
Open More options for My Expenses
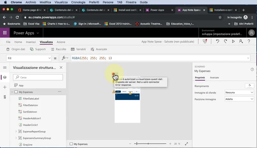point(59,92)
